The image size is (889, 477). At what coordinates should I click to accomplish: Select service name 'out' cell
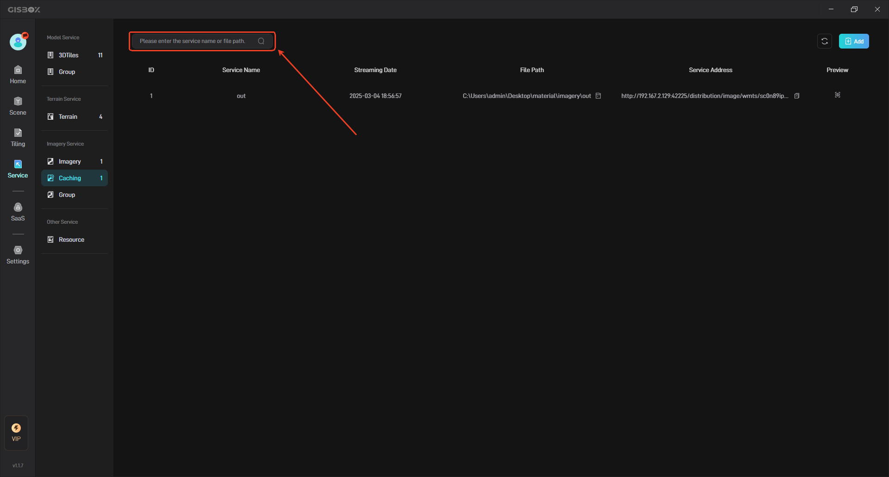point(241,96)
